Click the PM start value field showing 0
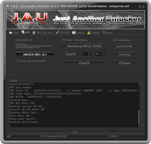151x144 pixels. pos(85,54)
